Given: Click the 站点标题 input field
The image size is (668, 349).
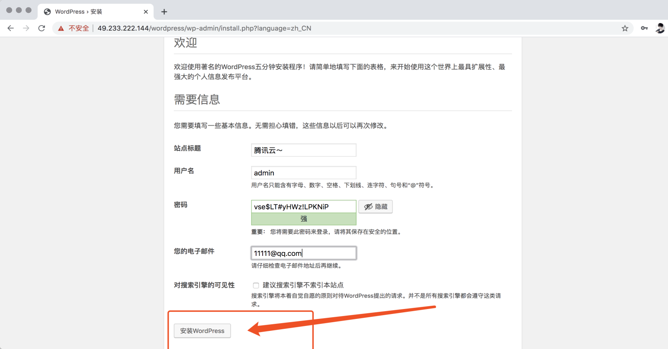Looking at the screenshot, I should (x=303, y=150).
